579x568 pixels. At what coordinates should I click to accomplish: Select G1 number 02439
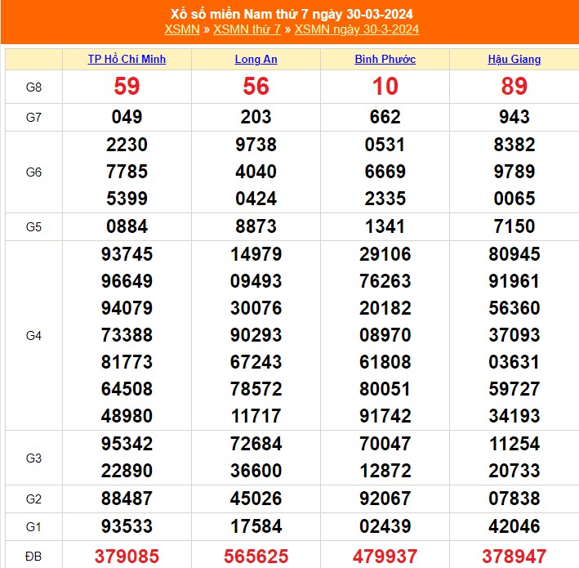tap(385, 526)
